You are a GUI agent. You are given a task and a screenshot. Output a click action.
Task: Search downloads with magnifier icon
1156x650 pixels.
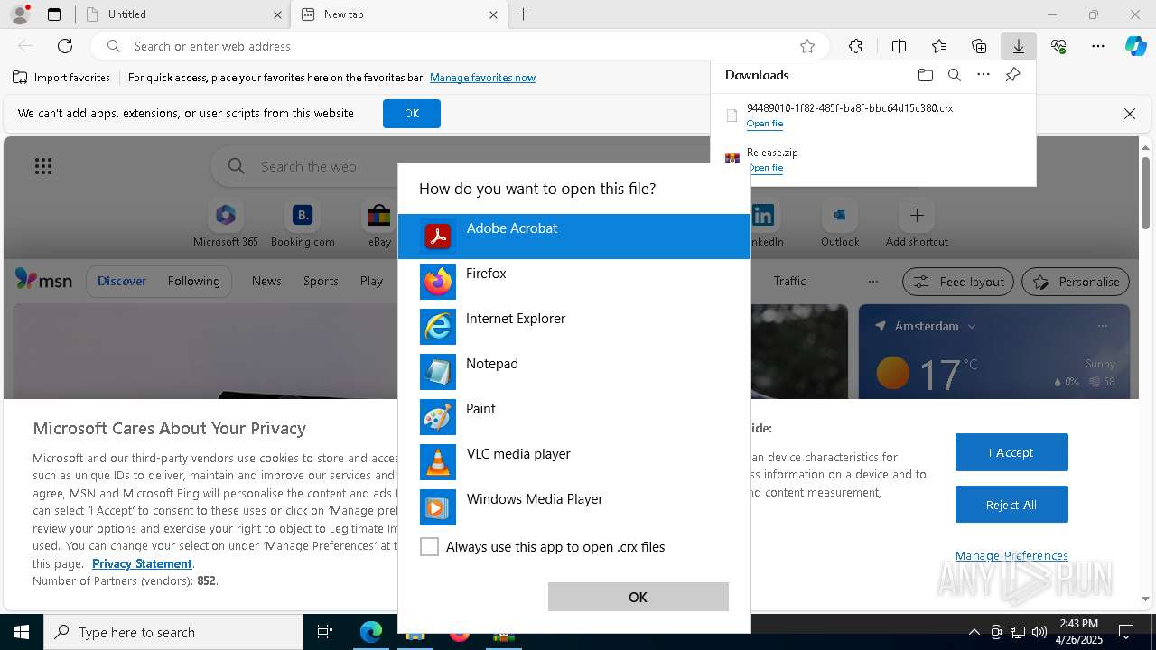coord(954,75)
